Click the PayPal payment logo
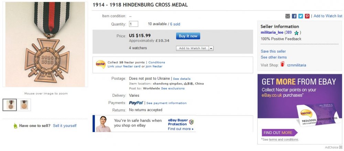The image size is (344, 151). click(x=136, y=103)
